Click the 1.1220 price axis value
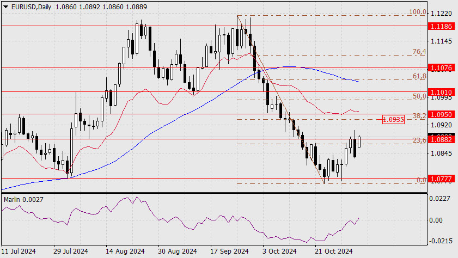Image resolution: width=458 pixels, height=258 pixels. tap(441, 14)
